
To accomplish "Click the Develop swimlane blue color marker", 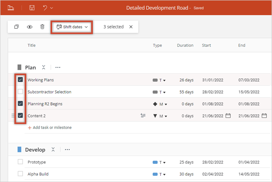I will point(19,150).
